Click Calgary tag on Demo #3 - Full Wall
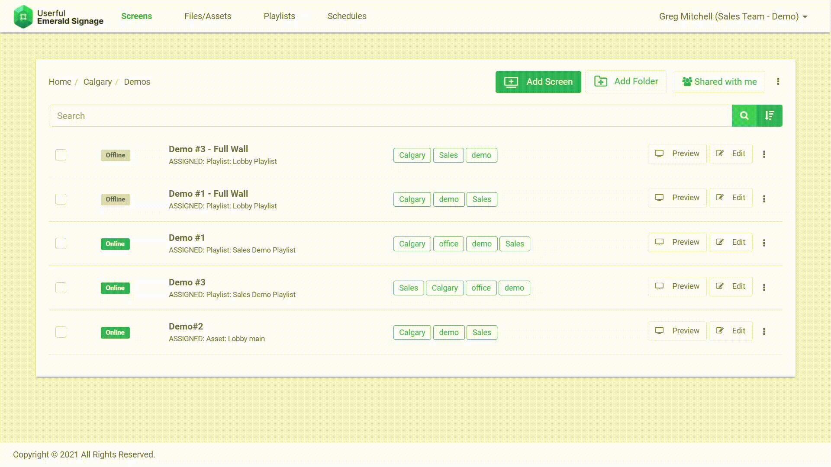 coord(412,155)
